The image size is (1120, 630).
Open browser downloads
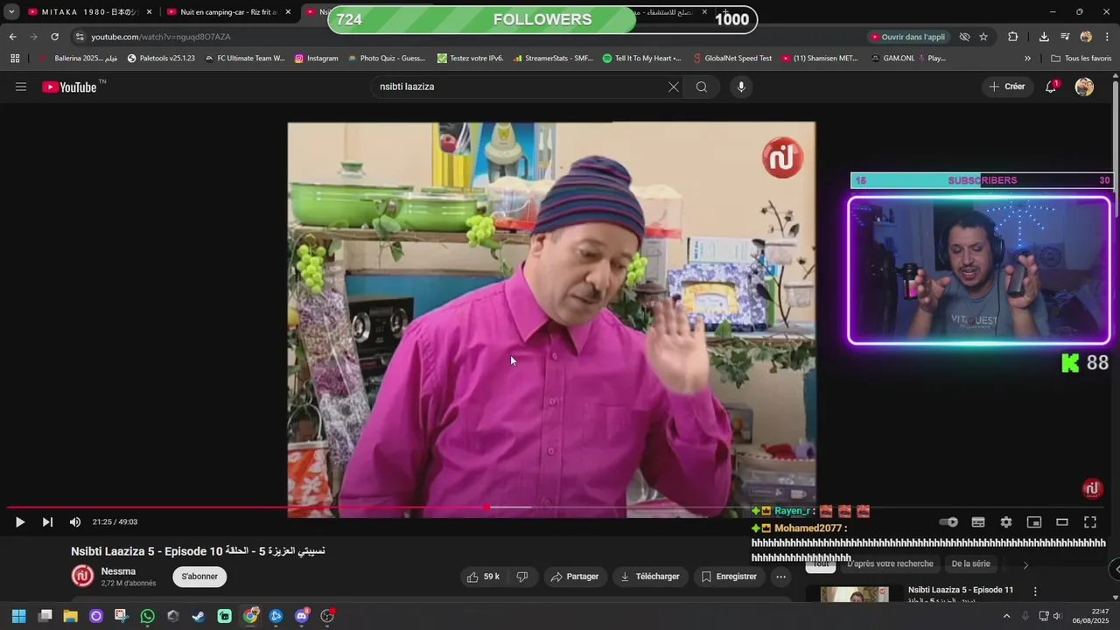pyautogui.click(x=1044, y=37)
